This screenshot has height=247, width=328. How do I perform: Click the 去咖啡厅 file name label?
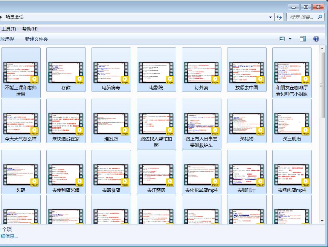[x=247, y=190]
